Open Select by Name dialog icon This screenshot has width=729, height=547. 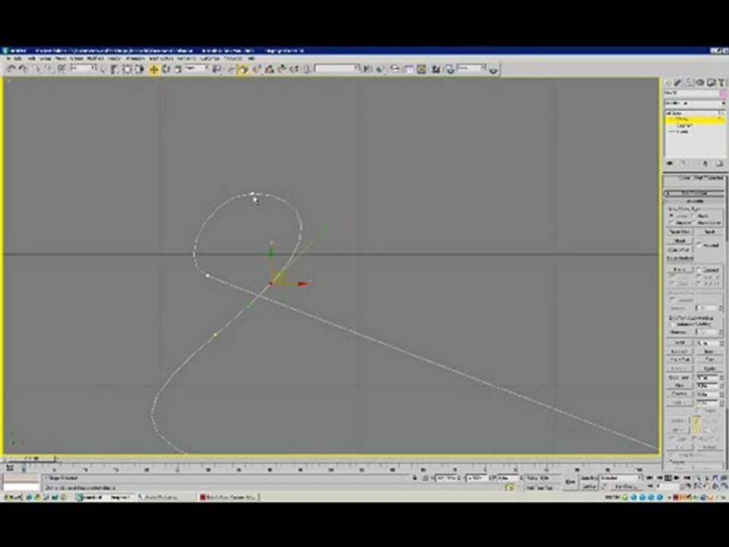click(115, 69)
